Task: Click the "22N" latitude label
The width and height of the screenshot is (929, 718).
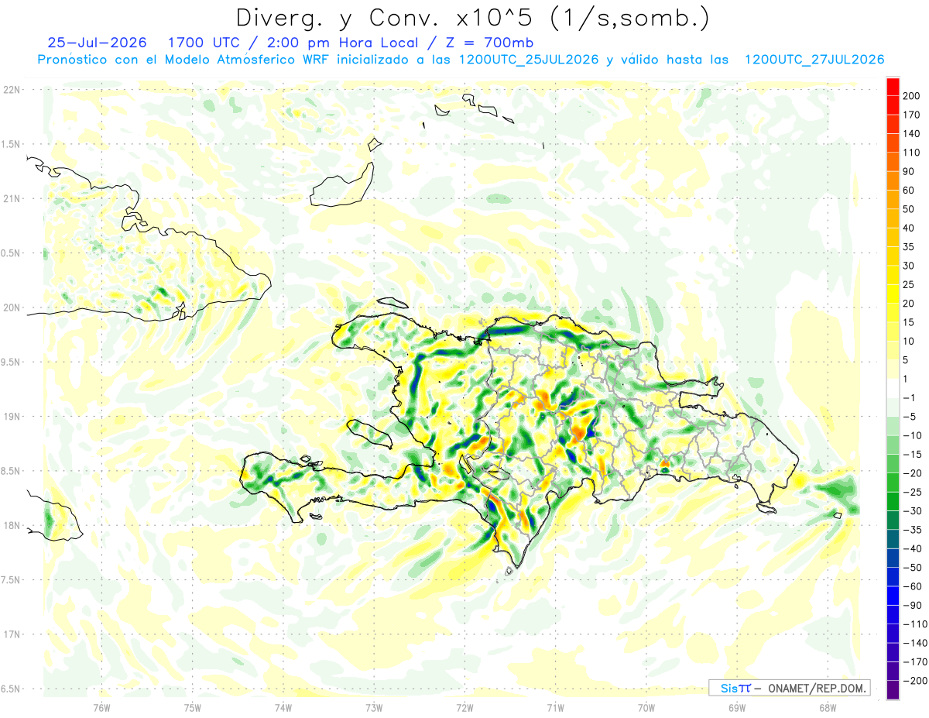Action: point(11,90)
